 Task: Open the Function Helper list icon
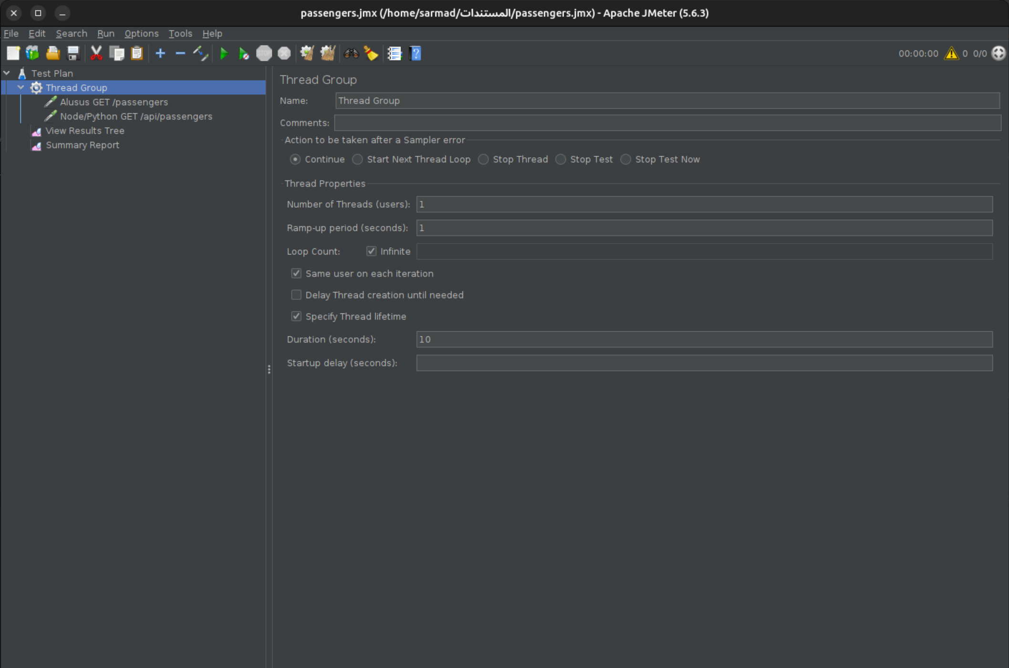(x=394, y=53)
